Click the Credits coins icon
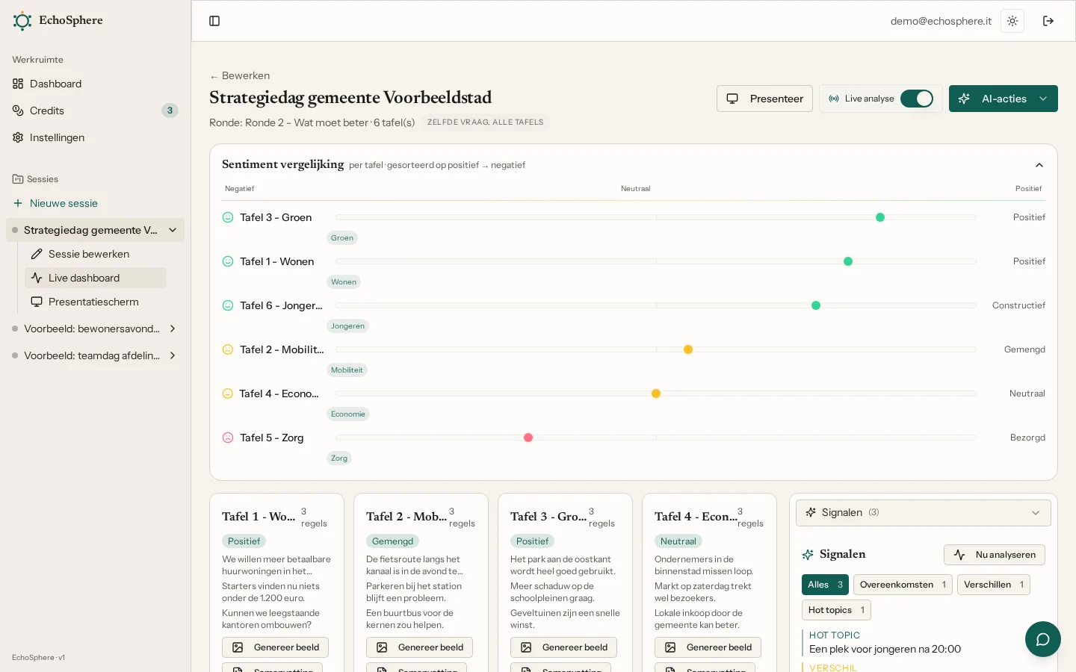Viewport: 1076px width, 672px height. pos(18,111)
